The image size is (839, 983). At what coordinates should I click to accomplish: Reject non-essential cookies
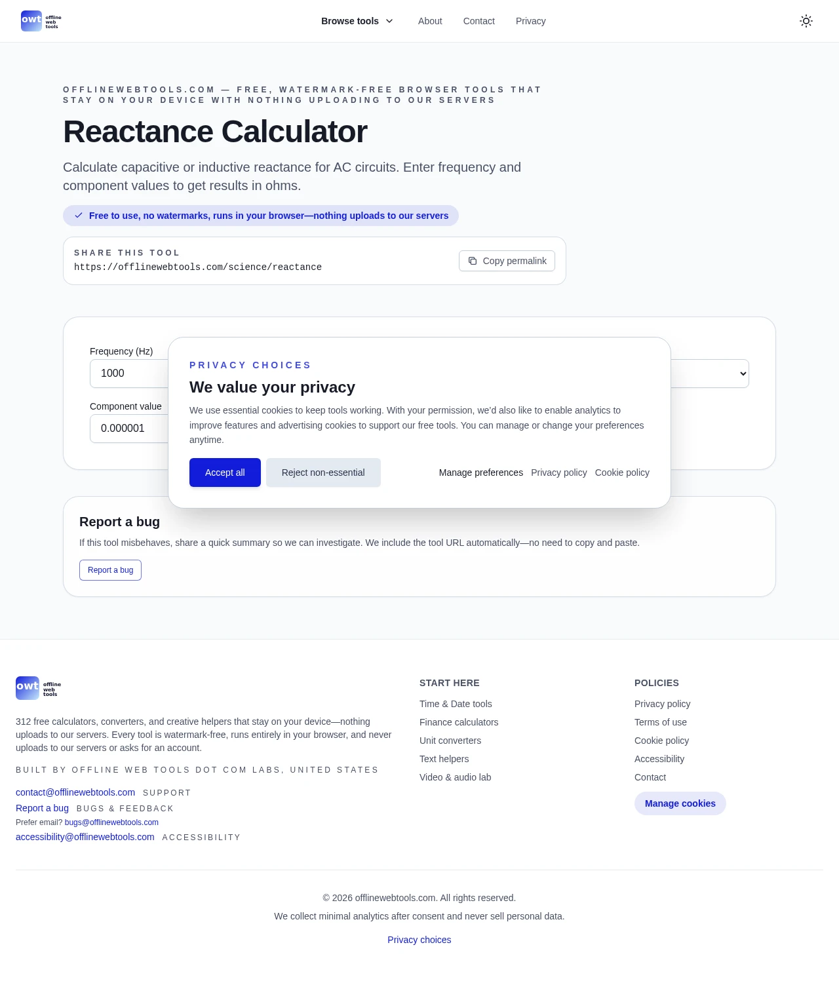pyautogui.click(x=323, y=472)
